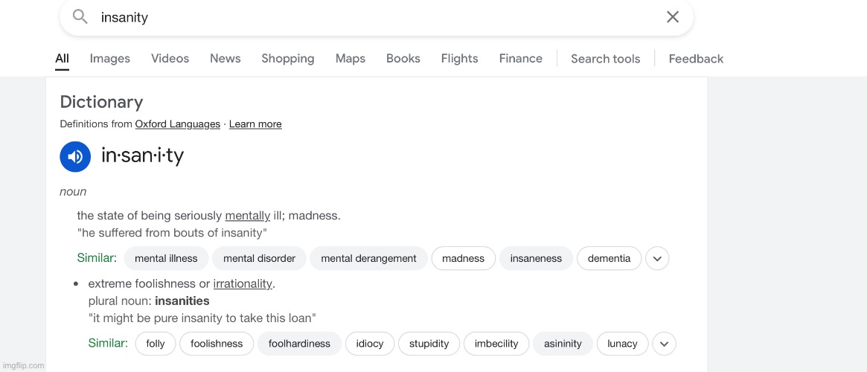Click the Learn more link
The height and width of the screenshot is (372, 867).
click(x=255, y=124)
